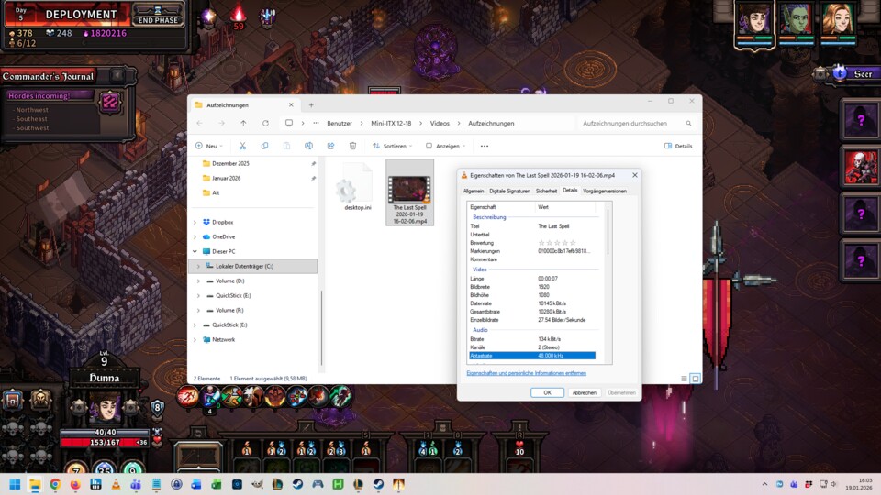
Task: Open the three-dots more options menu
Action: coord(485,146)
